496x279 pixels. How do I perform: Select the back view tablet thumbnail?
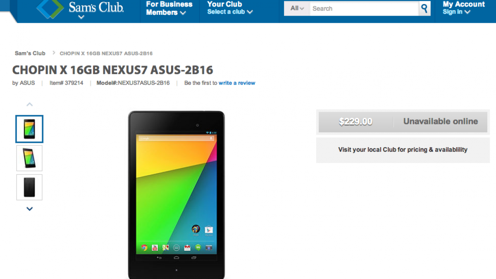click(29, 187)
